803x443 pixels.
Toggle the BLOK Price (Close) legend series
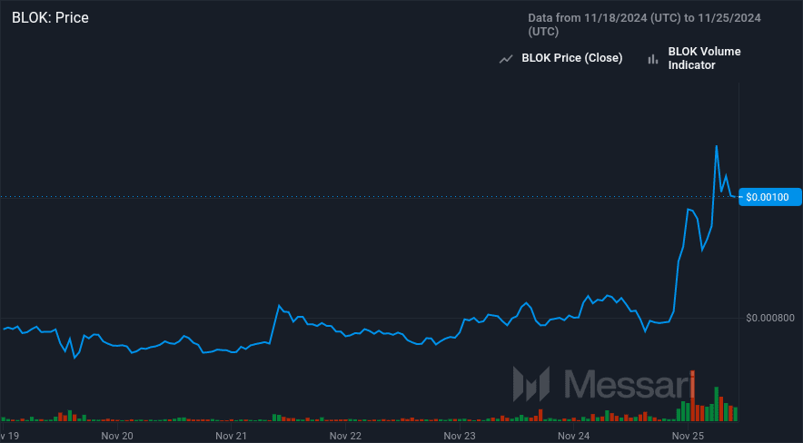[x=571, y=58]
